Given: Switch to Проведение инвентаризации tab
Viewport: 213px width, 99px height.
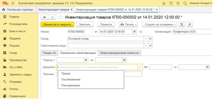Looking at the screenshot, I should pos(78,53).
